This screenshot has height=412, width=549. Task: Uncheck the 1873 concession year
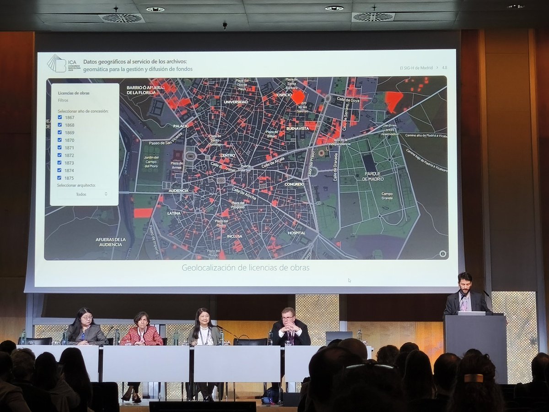[x=60, y=163]
